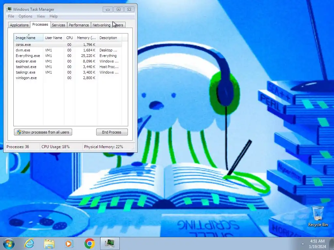Sort by Image Name column header

coord(29,38)
